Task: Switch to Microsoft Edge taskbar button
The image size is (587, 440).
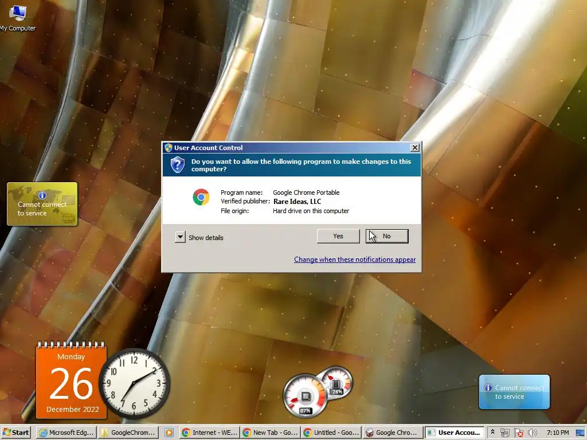Action: tap(66, 433)
